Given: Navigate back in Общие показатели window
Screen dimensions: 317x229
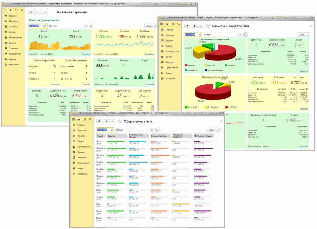Looking at the screenshot, I should pyautogui.click(x=106, y=121).
